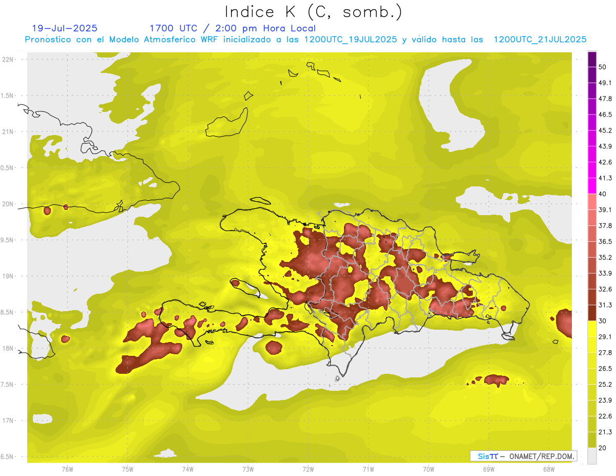Viewport: 616px width, 476px height.
Task: Click the "19N" latitude axis label
Action: [8, 276]
